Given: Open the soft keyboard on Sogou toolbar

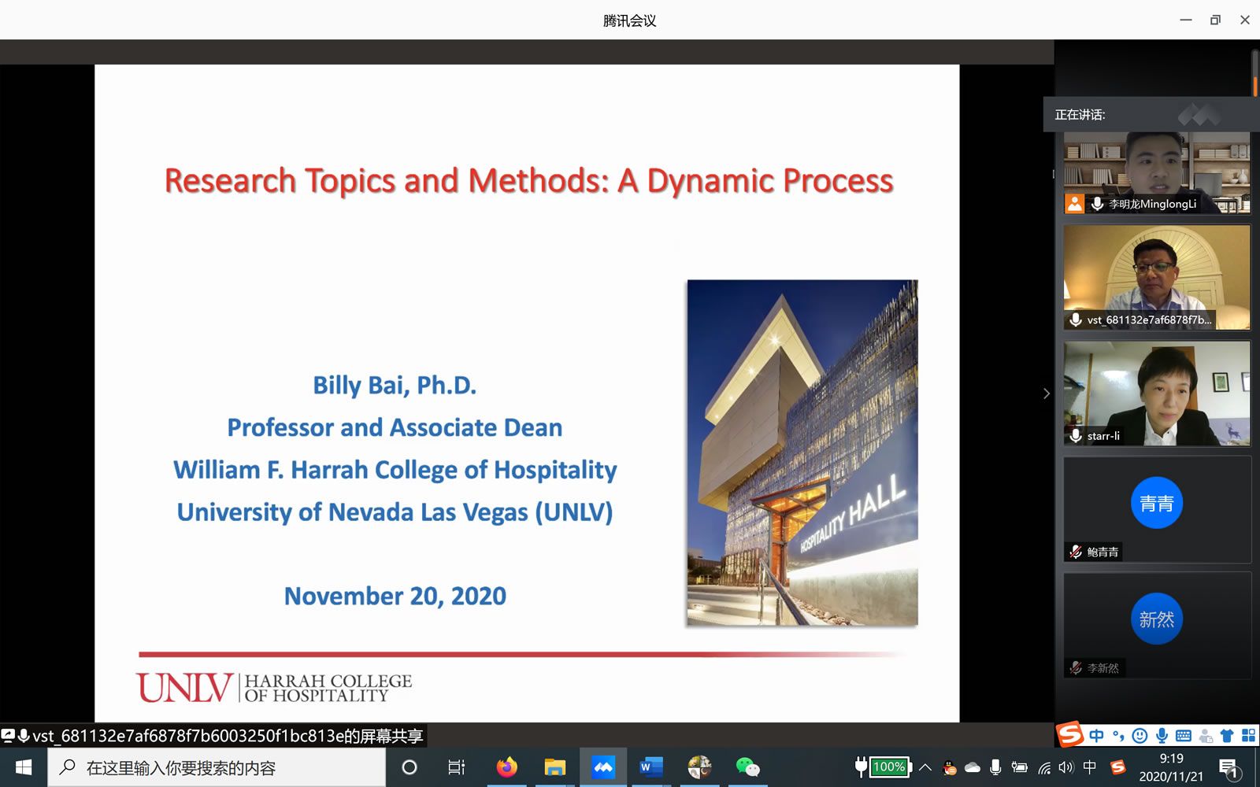Looking at the screenshot, I should coord(1184,736).
